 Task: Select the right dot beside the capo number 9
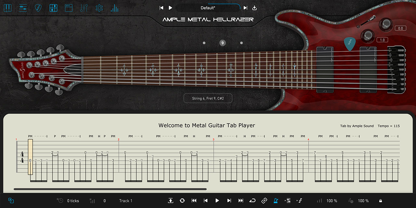click(241, 43)
